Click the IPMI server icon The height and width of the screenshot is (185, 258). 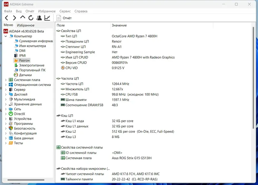click(x=16, y=56)
